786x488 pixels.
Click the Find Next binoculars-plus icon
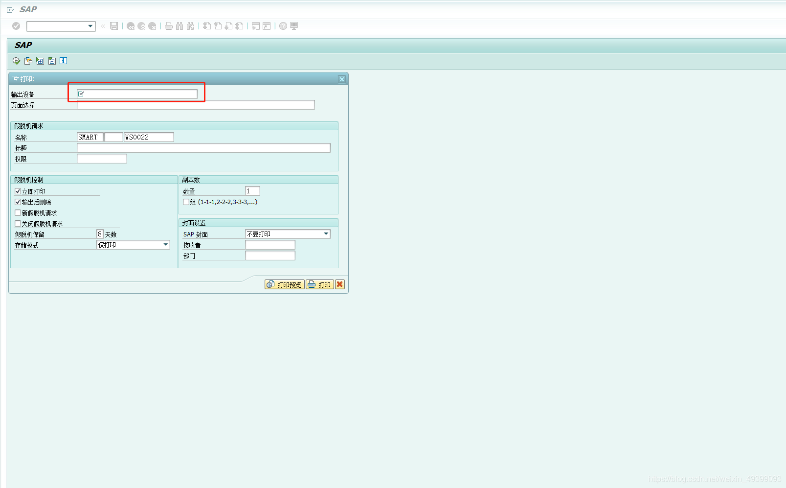(x=190, y=26)
